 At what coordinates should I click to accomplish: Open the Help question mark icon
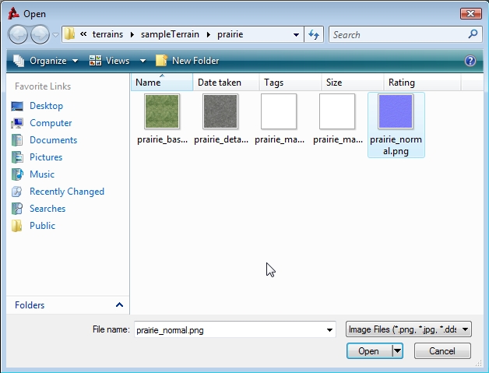pos(470,61)
